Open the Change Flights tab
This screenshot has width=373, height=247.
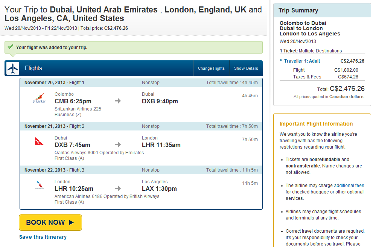(211, 68)
